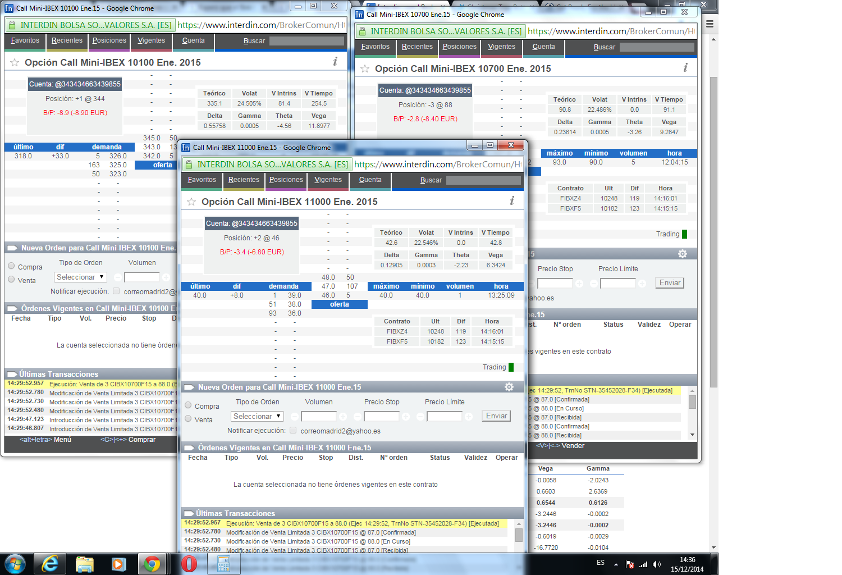Select Compra radio in Mini-IBEX 10100 window
Viewport: 842px width, 575px height.
[x=11, y=266]
